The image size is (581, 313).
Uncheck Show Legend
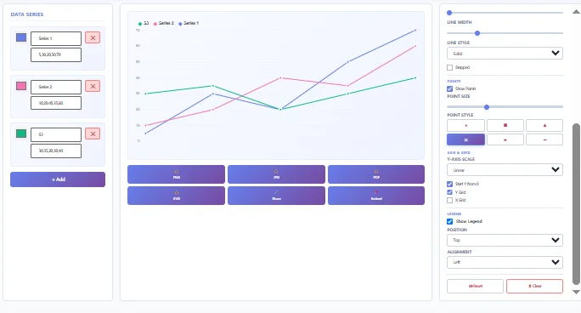[450, 221]
